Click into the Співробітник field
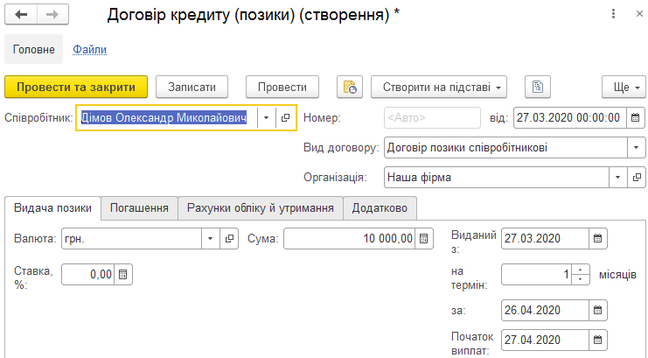 (x=166, y=118)
